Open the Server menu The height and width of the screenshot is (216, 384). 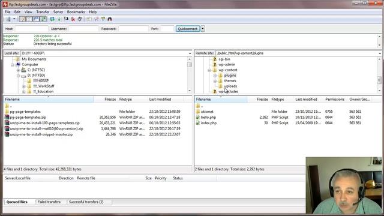tap(58, 12)
